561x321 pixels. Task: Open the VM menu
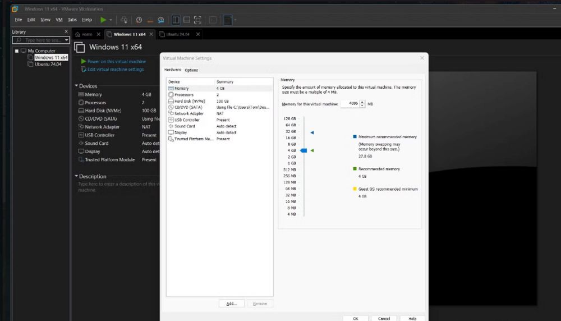click(59, 20)
